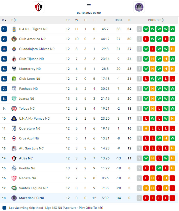This screenshot has width=179, height=211.
Task: Click the Atlas crest in the match header
Action: tap(38, 7)
